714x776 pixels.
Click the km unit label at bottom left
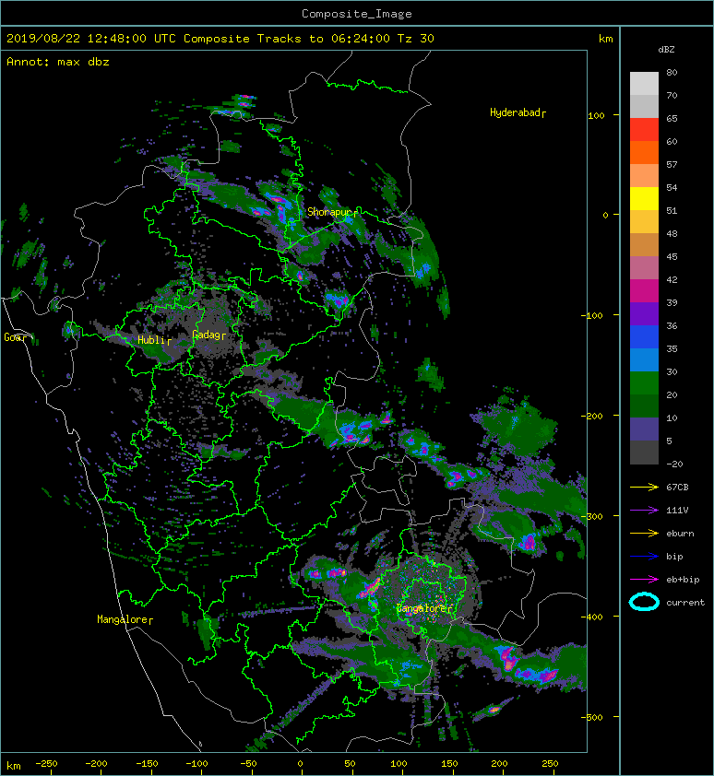pyautogui.click(x=14, y=766)
